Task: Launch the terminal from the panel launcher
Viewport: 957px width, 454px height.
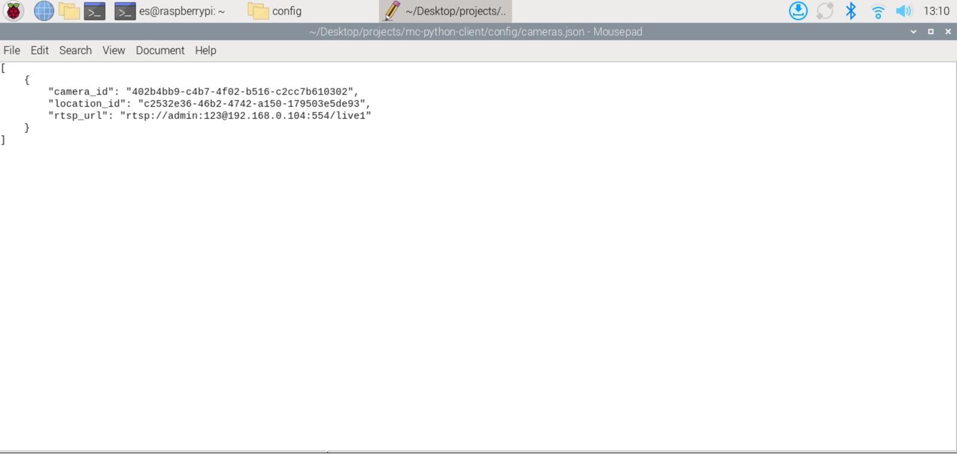Action: coord(95,11)
